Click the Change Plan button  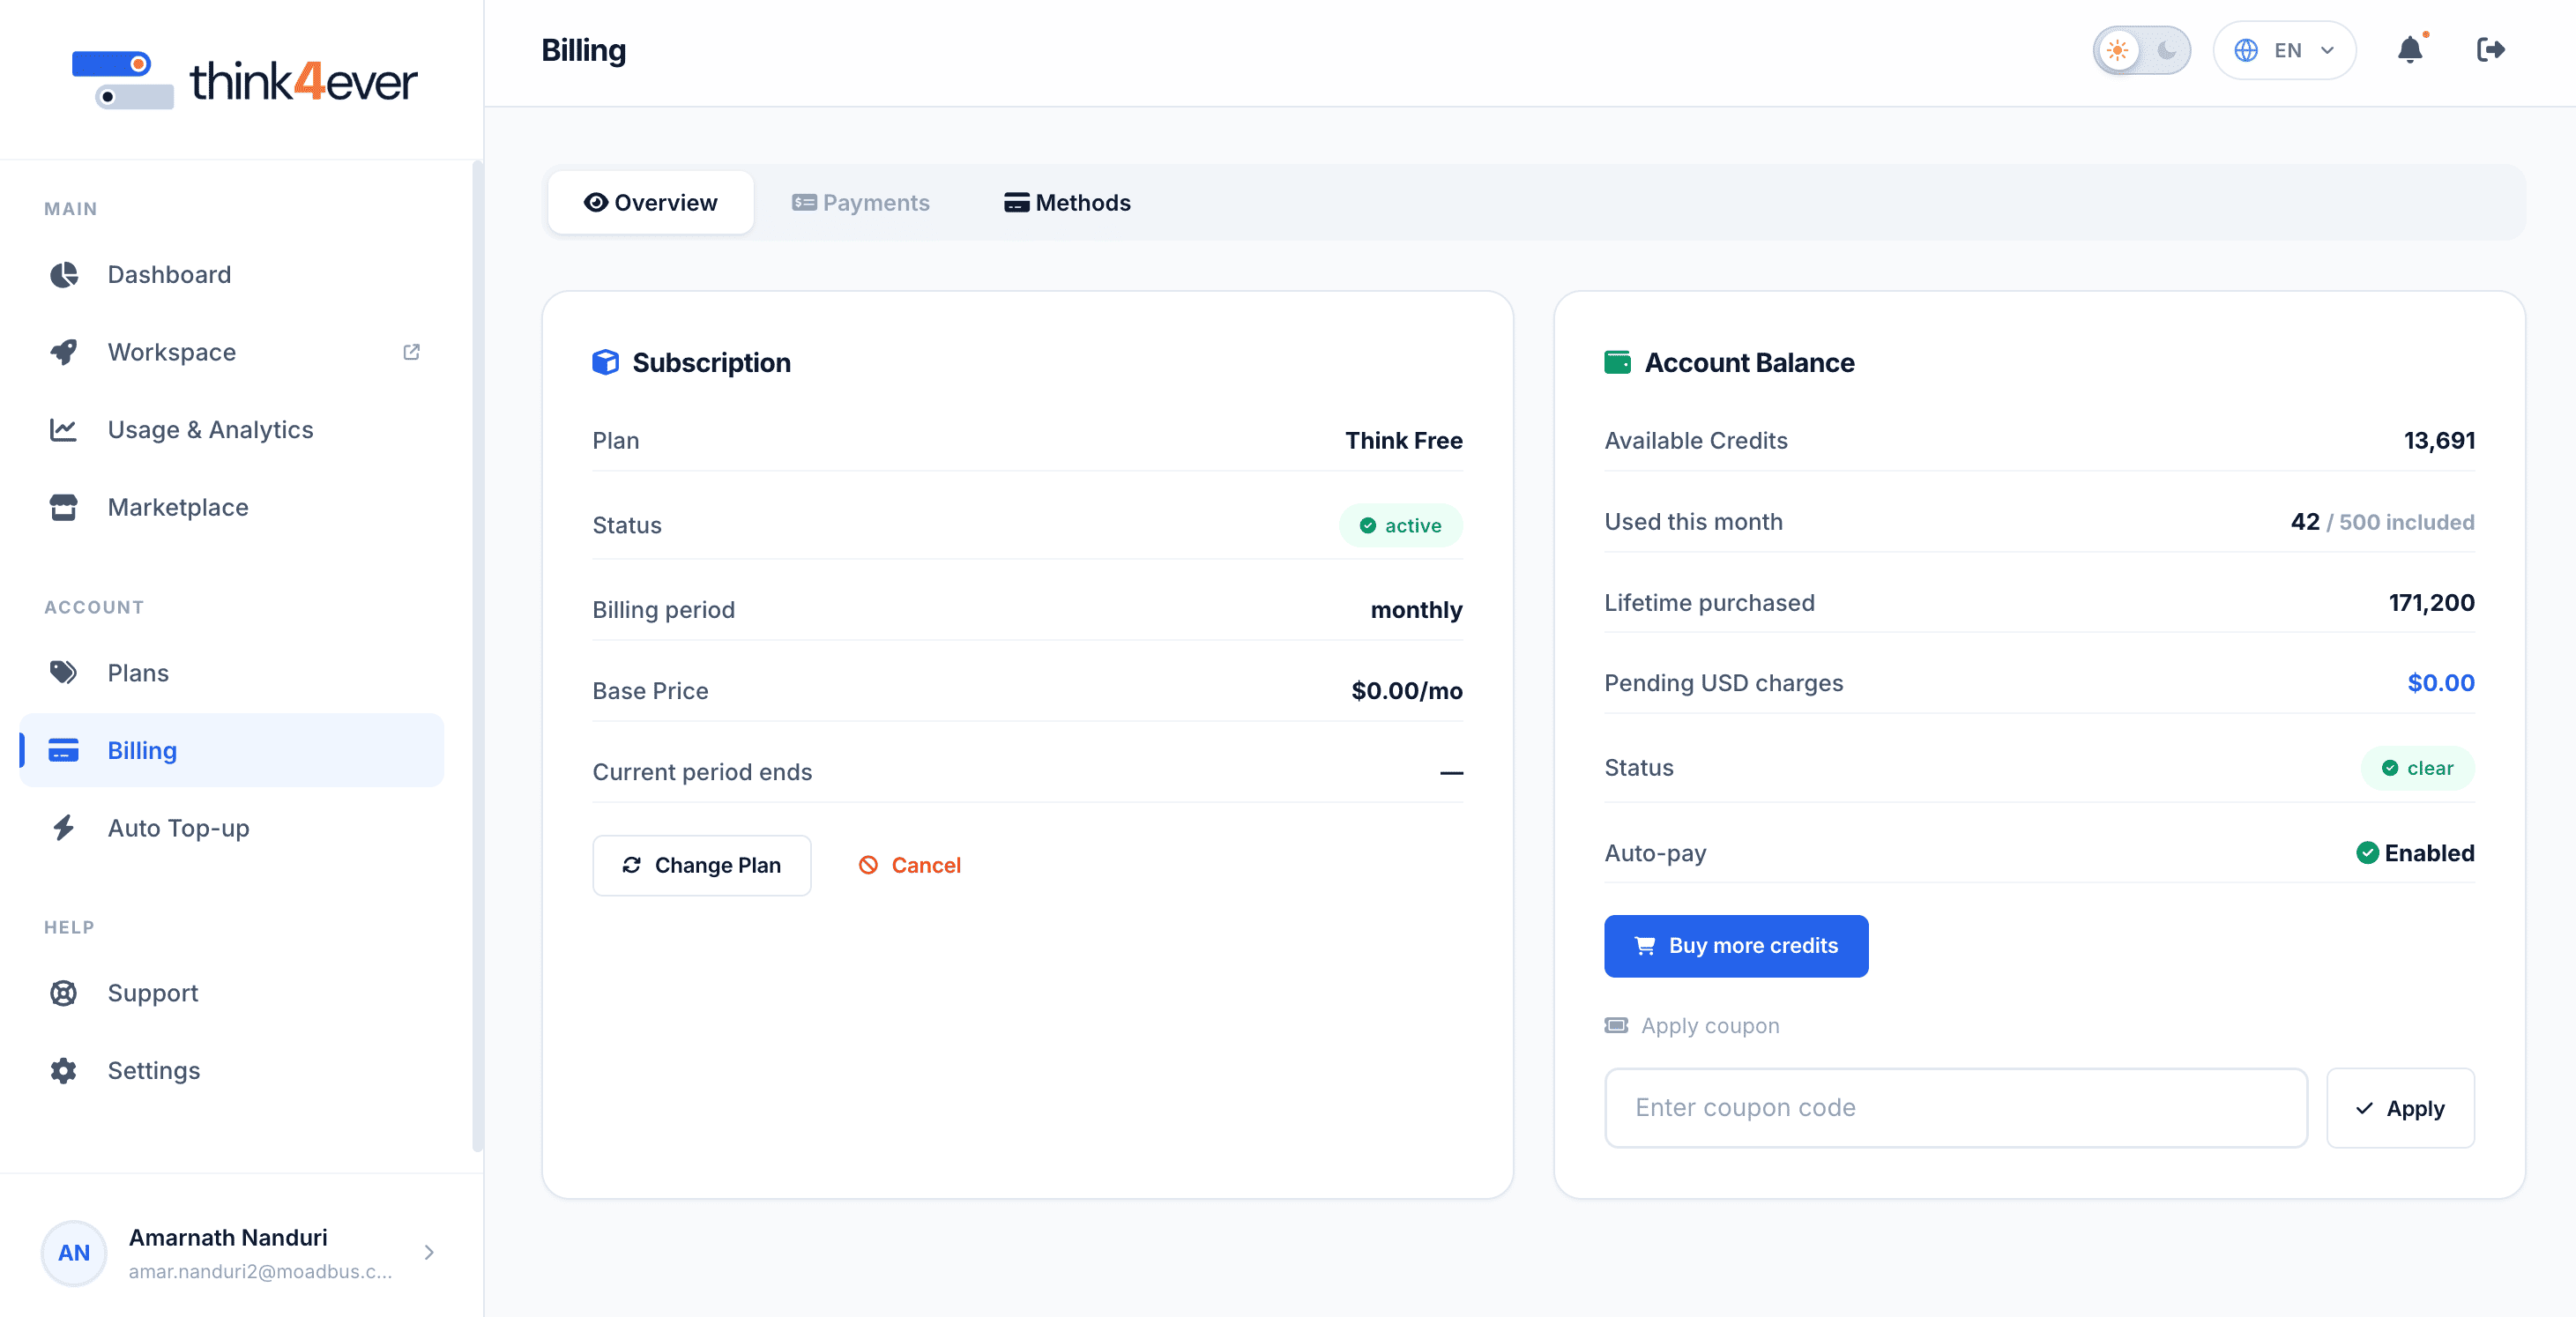701,865
